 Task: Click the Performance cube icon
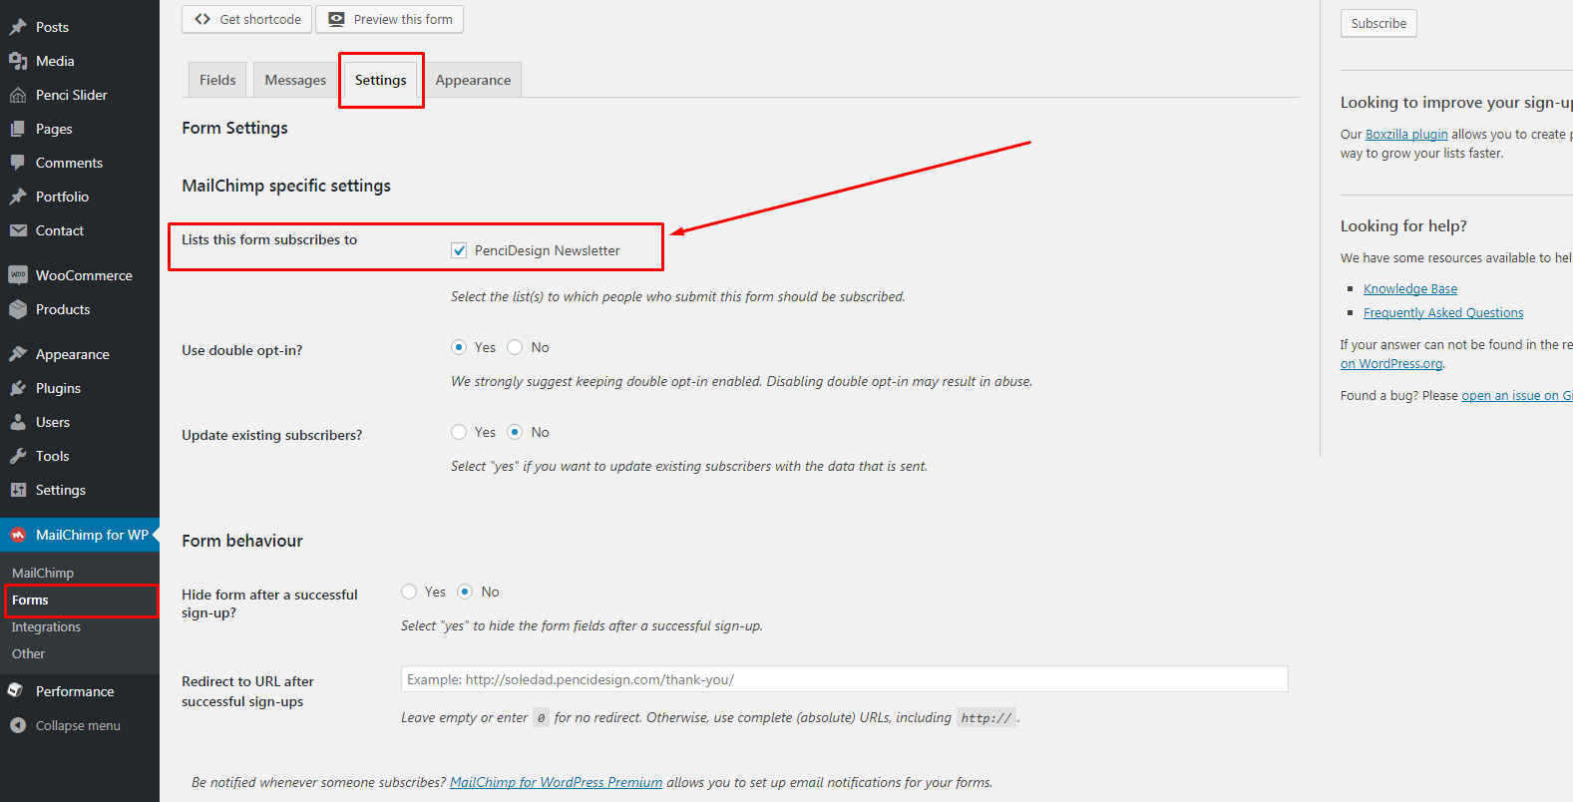(16, 690)
